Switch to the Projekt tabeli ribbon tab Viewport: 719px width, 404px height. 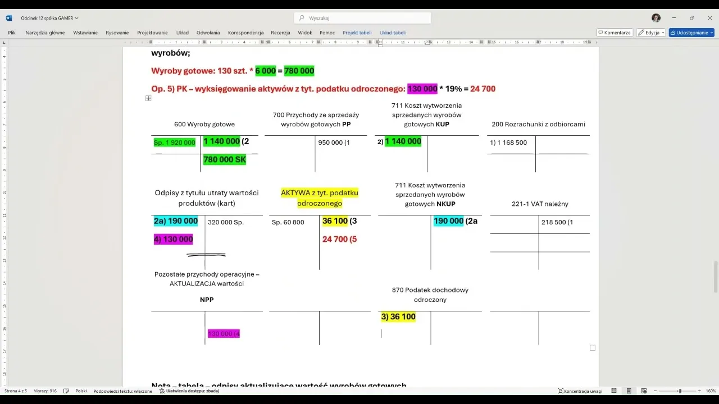click(357, 32)
